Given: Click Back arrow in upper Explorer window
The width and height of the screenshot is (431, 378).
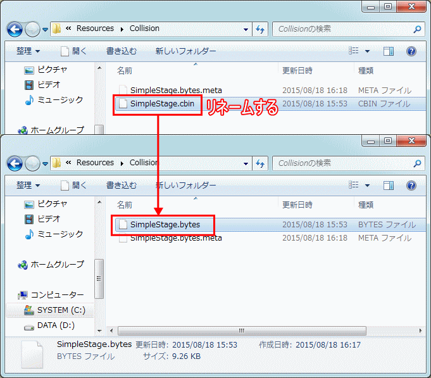Looking at the screenshot, I should (x=15, y=29).
